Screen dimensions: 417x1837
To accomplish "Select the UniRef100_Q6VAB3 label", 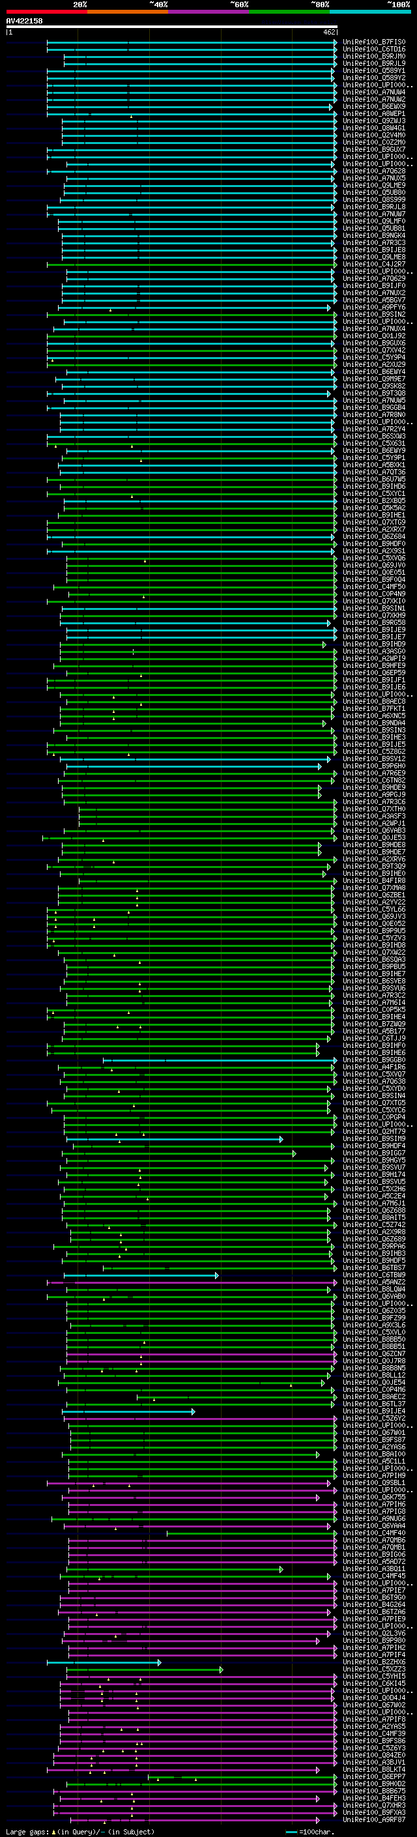I will 374,831.
